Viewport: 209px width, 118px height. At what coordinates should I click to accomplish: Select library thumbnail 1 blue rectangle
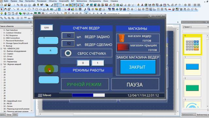coord(192,67)
